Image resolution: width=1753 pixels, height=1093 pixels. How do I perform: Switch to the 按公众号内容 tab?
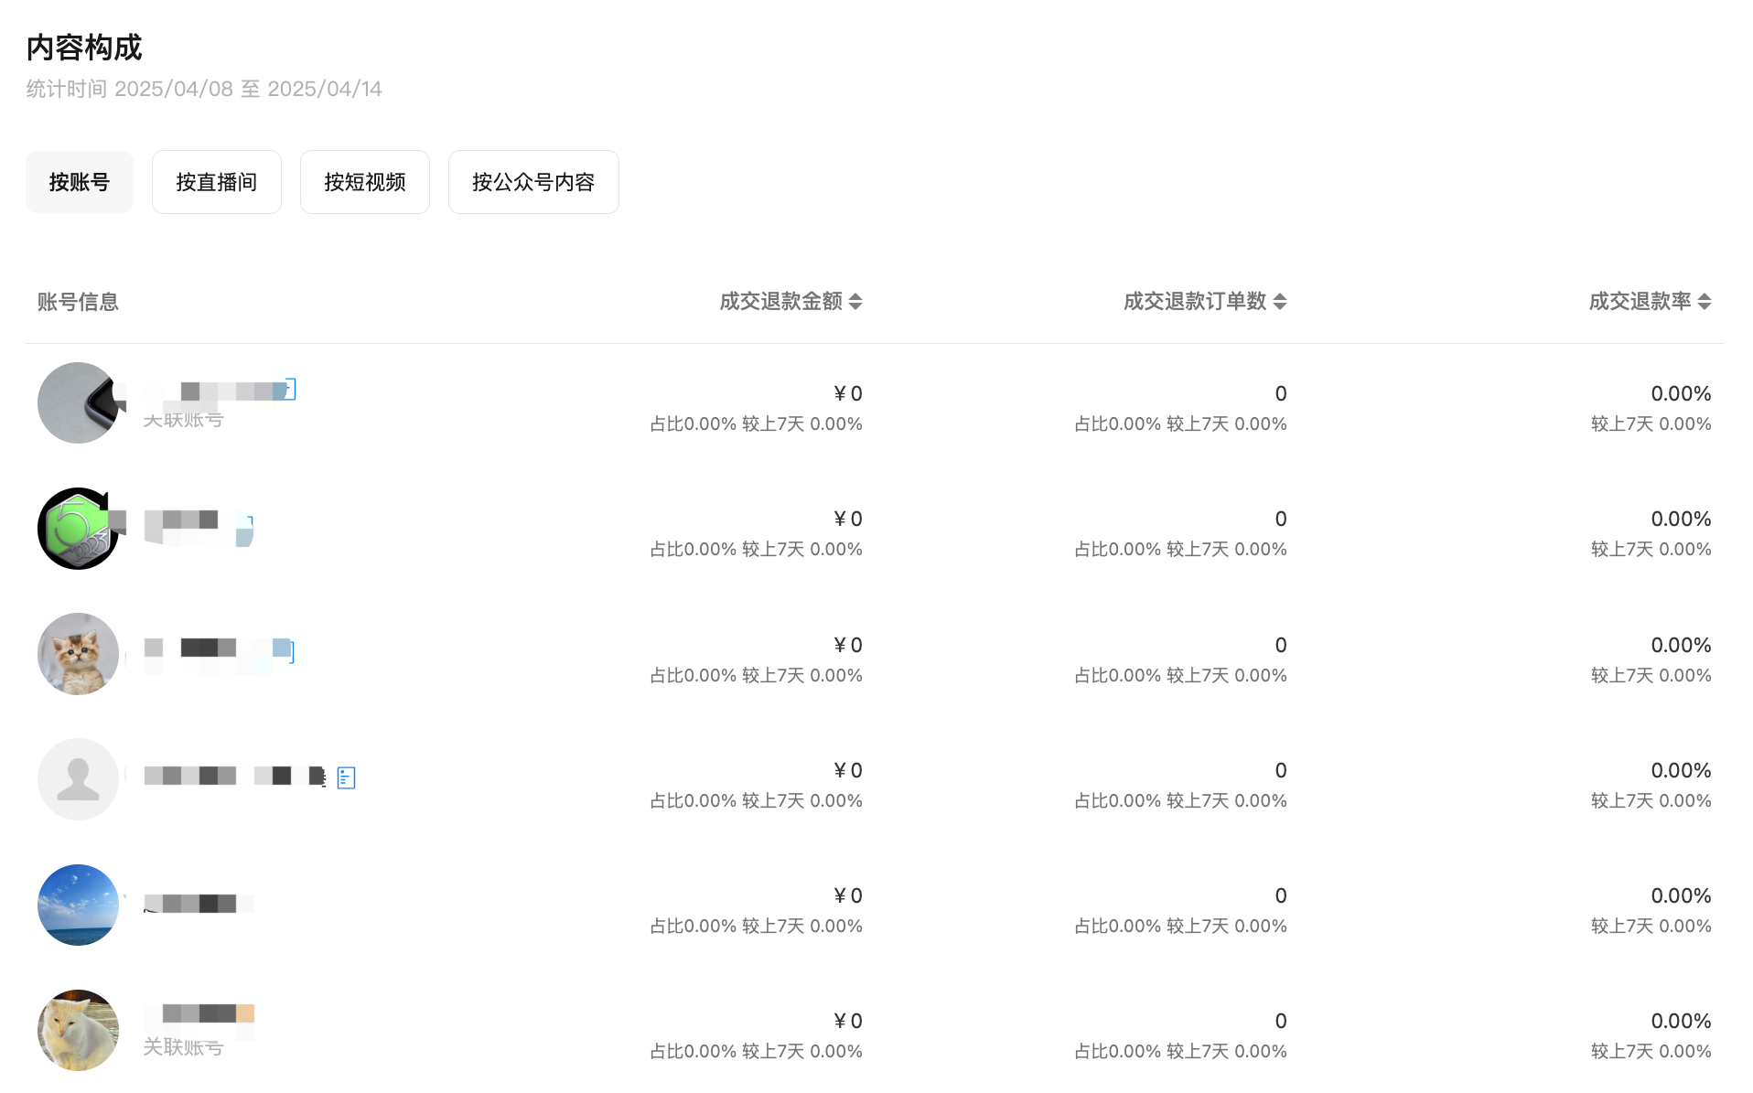[x=532, y=182]
